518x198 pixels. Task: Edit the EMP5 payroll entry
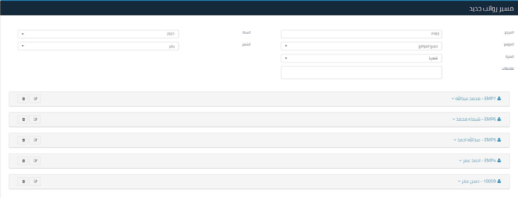pyautogui.click(x=35, y=140)
